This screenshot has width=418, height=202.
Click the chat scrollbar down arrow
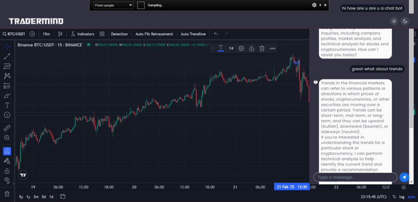pos(411,182)
